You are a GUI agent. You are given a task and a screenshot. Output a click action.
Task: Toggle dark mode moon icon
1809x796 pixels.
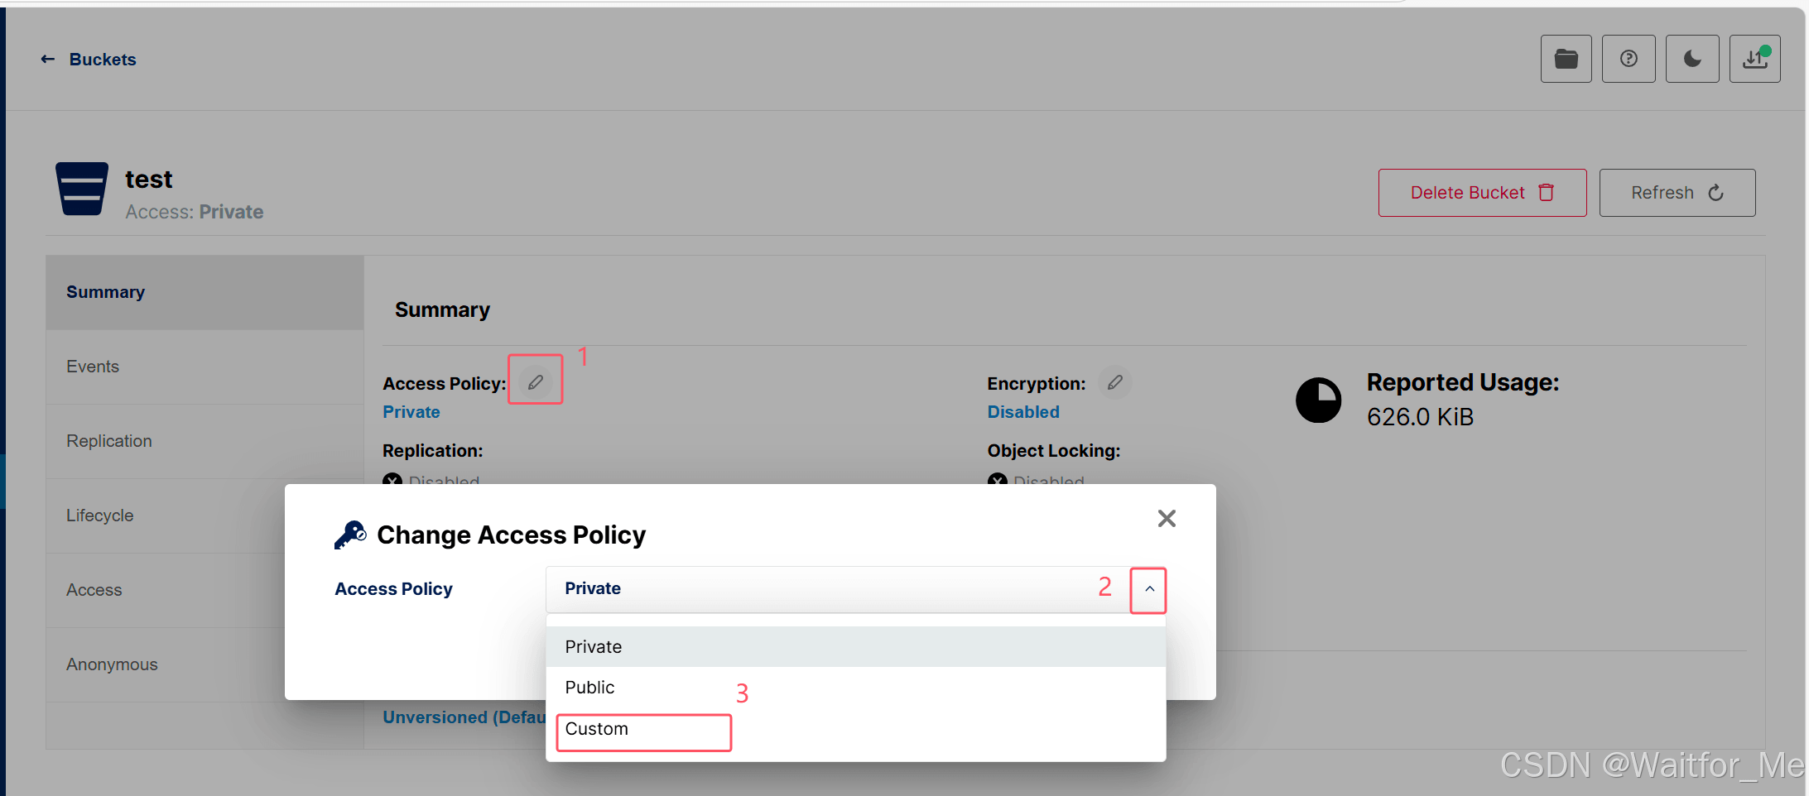[x=1692, y=59]
